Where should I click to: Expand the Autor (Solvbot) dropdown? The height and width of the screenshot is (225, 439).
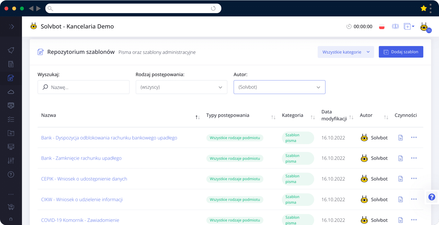(x=279, y=87)
